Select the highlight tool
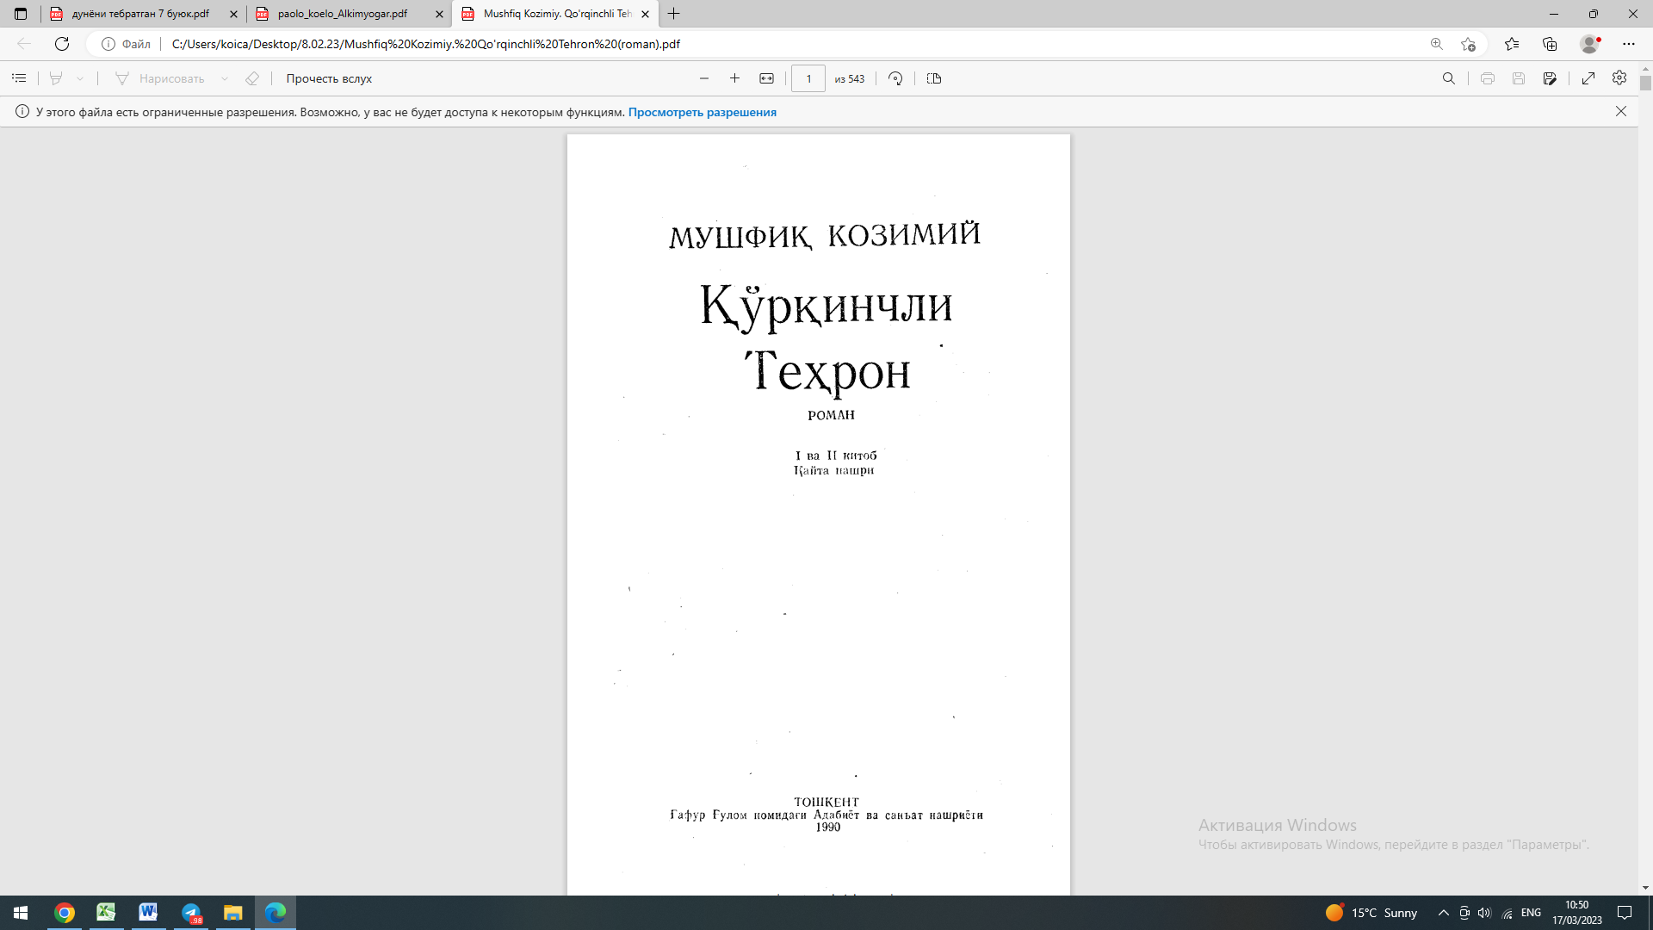The image size is (1653, 930). point(56,78)
